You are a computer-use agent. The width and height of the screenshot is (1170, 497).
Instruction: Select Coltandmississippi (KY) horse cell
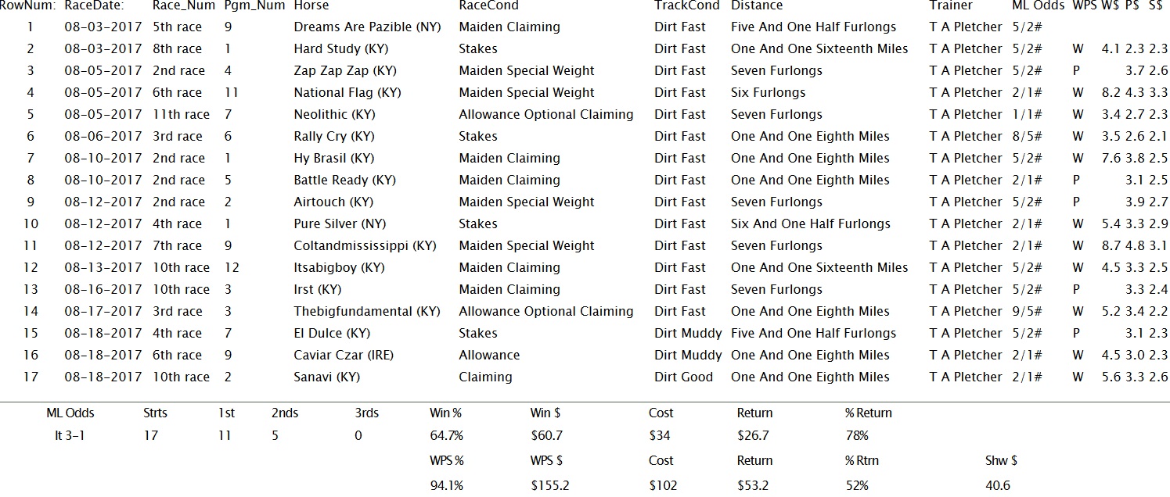point(365,245)
